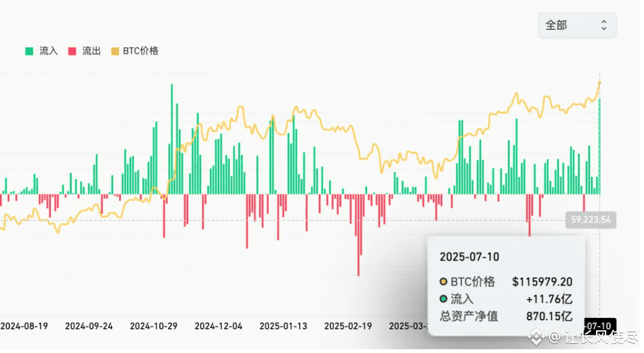Select the 2025-01-13 date axis label

click(x=283, y=326)
